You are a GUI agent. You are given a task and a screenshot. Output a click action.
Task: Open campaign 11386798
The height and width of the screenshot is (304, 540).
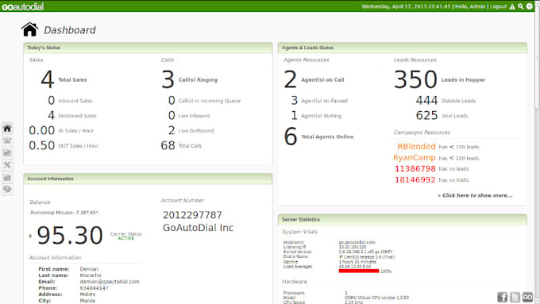click(415, 169)
